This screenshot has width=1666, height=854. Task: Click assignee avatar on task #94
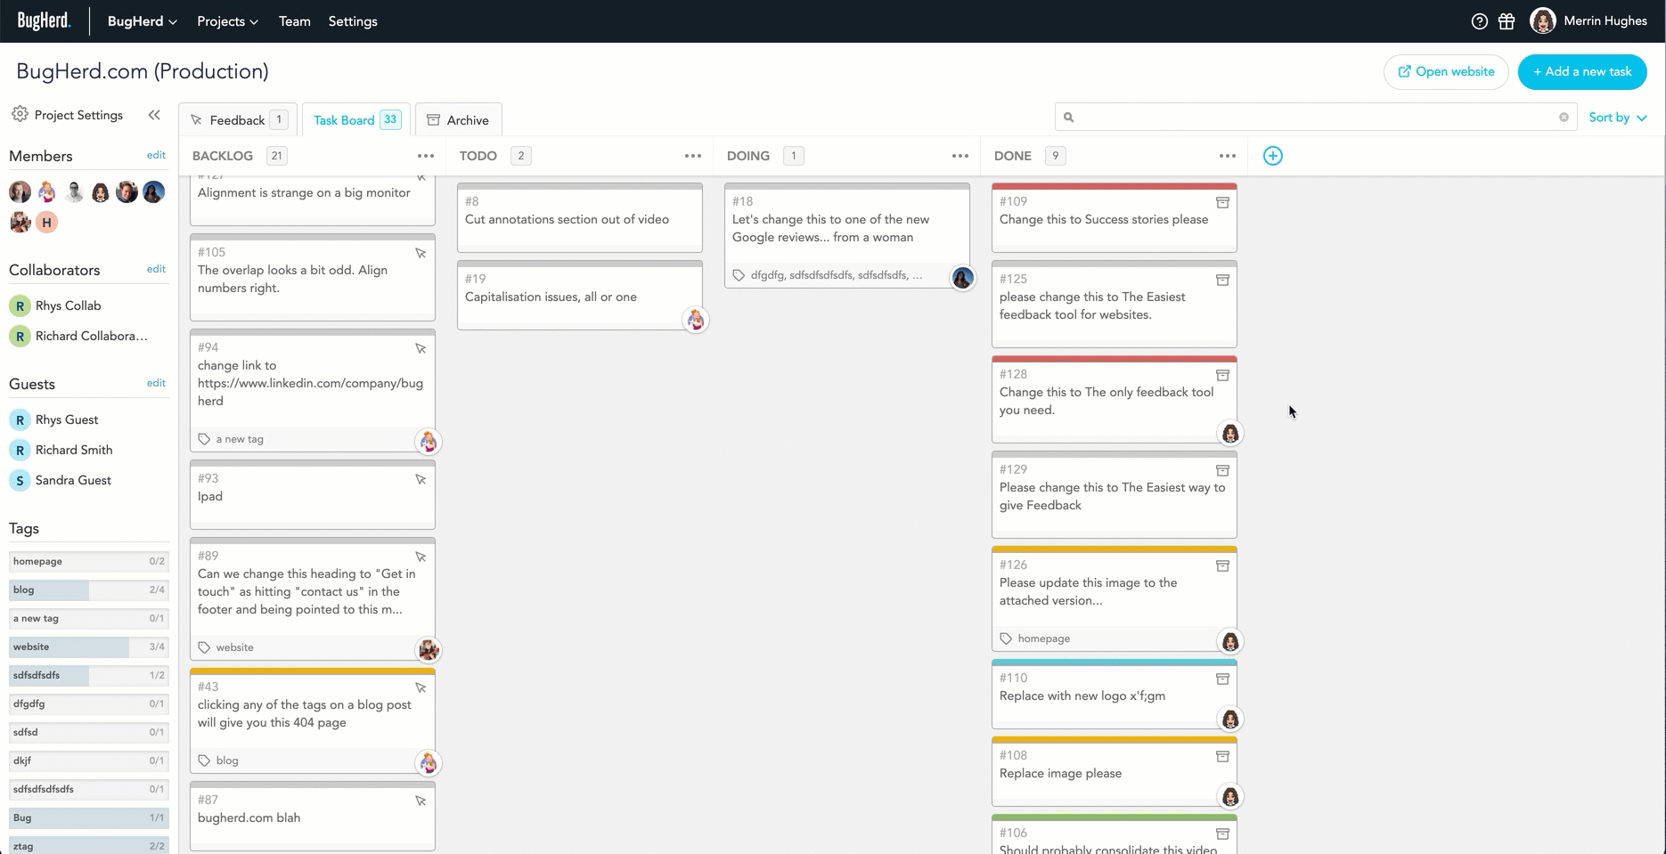(428, 442)
